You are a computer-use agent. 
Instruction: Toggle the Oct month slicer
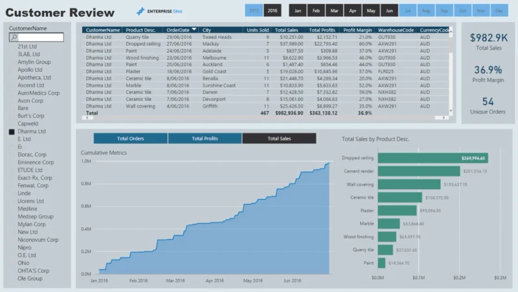click(462, 10)
